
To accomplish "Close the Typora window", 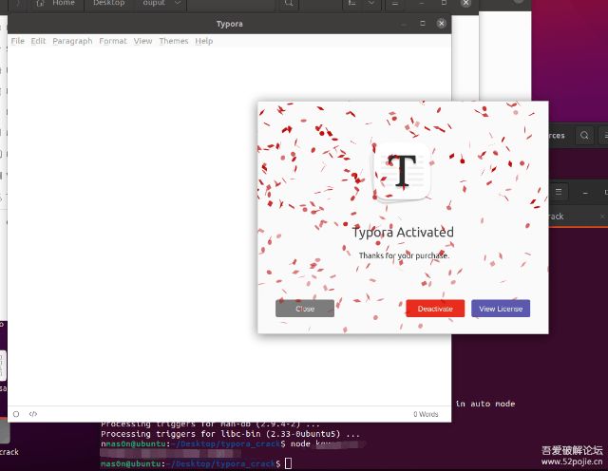I will tap(441, 23).
